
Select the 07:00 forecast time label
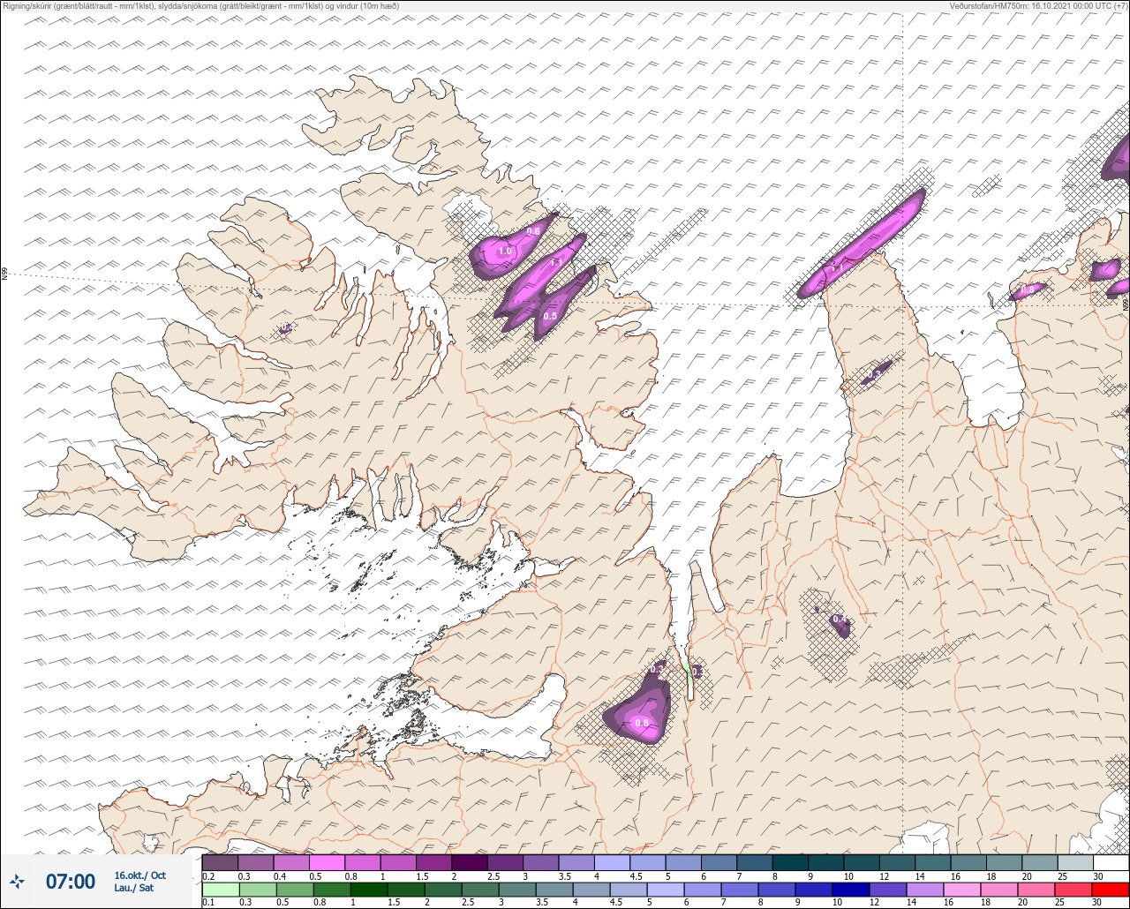[70, 881]
